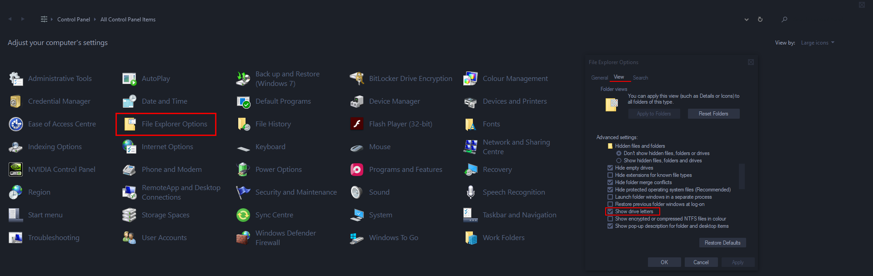Open the Windows To Go icon
Screen dimensions: 873x276
tap(357, 238)
